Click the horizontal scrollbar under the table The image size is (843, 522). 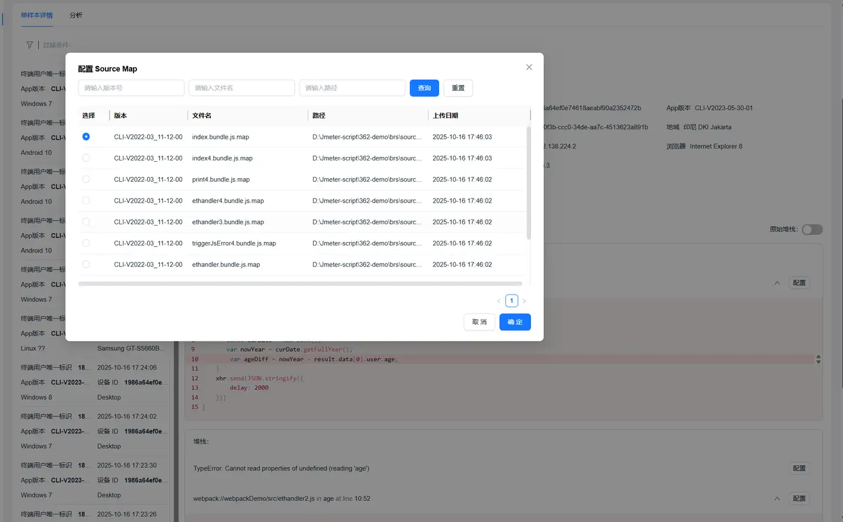(300, 284)
